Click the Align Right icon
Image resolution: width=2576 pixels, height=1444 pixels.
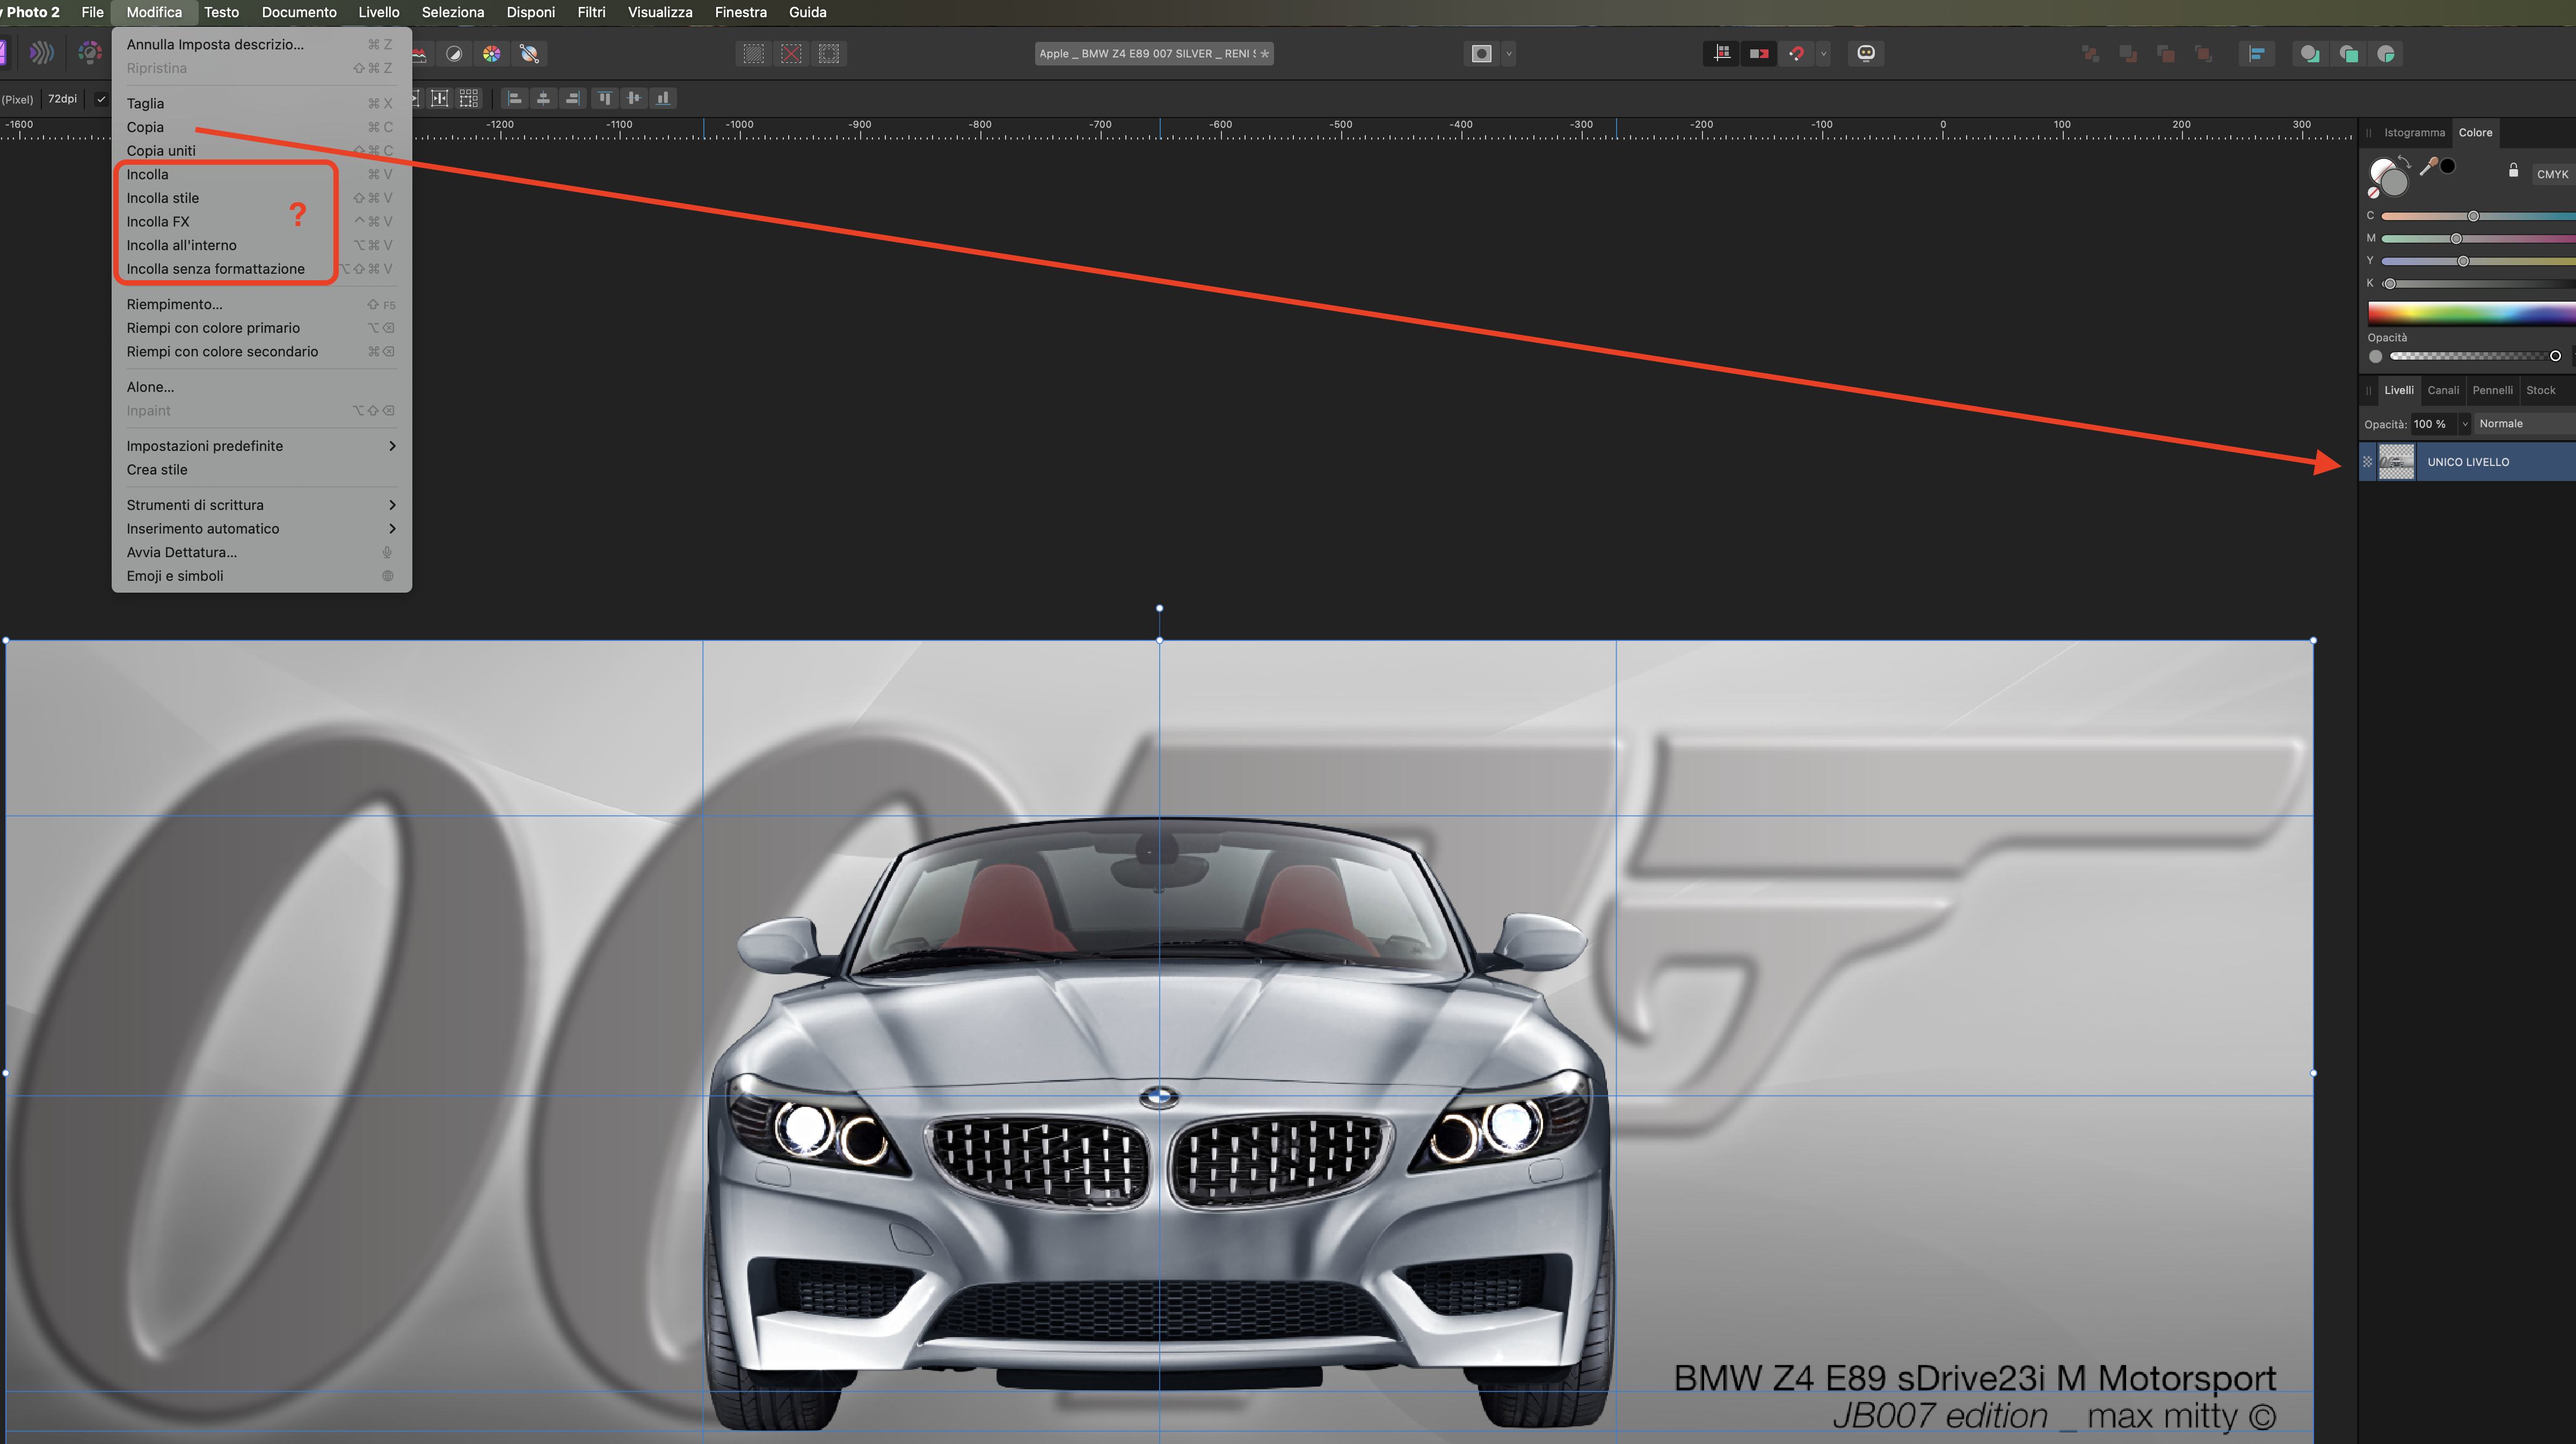click(572, 98)
